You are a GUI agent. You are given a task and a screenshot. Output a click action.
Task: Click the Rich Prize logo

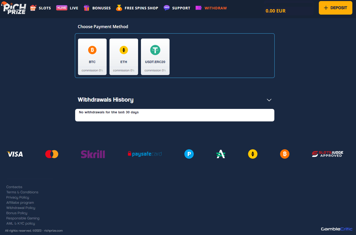[14, 8]
